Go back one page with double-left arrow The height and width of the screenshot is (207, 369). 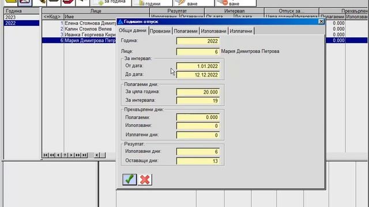(x=52, y=155)
